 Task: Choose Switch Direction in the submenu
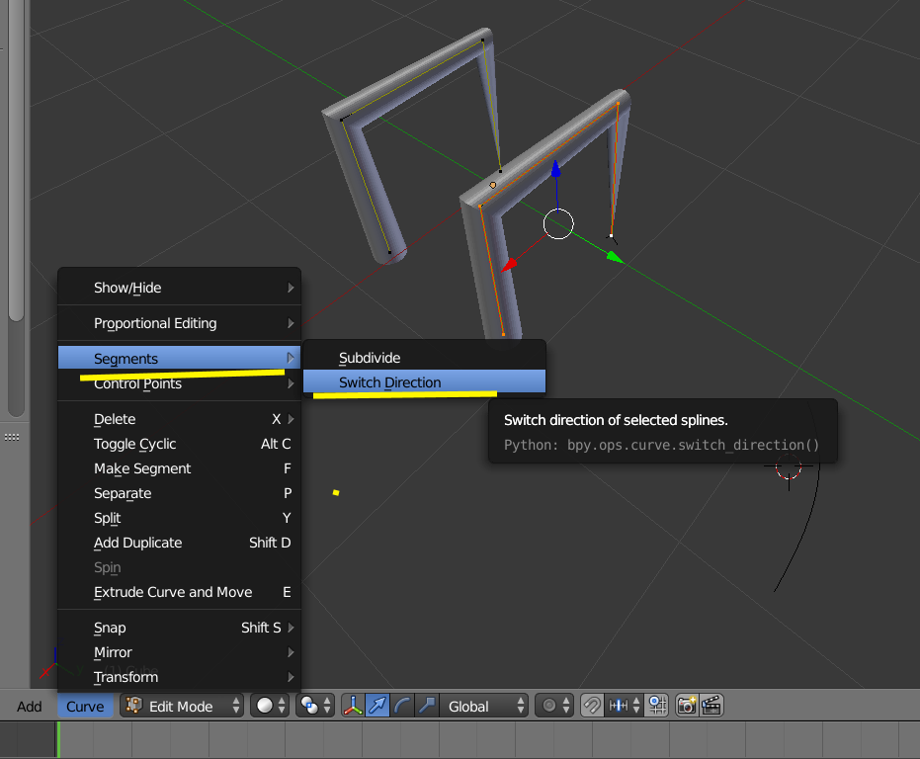pos(424,382)
